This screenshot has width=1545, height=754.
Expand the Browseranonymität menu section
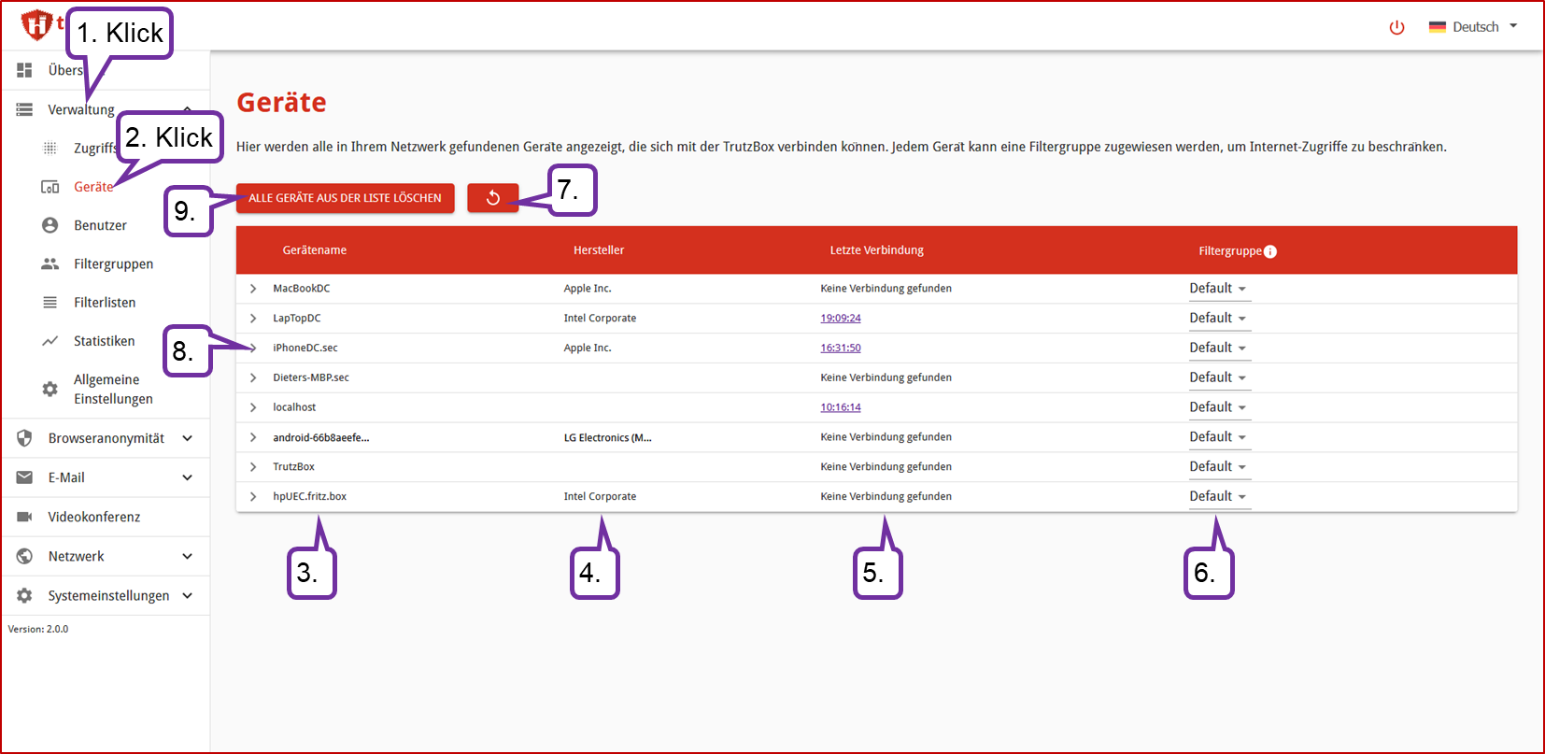pos(106,438)
